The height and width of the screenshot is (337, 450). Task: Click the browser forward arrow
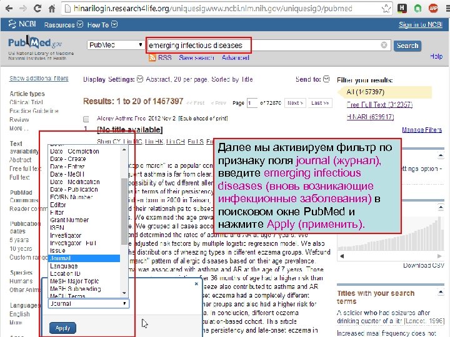(22, 9)
